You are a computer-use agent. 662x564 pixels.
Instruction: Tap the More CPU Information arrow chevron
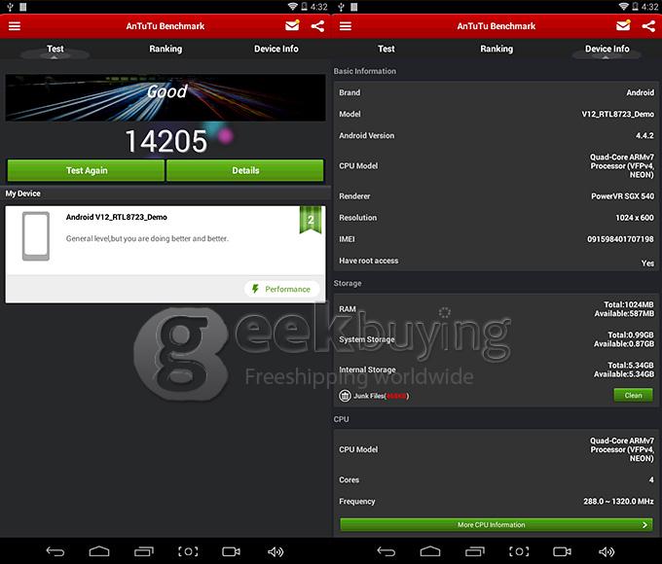click(644, 525)
